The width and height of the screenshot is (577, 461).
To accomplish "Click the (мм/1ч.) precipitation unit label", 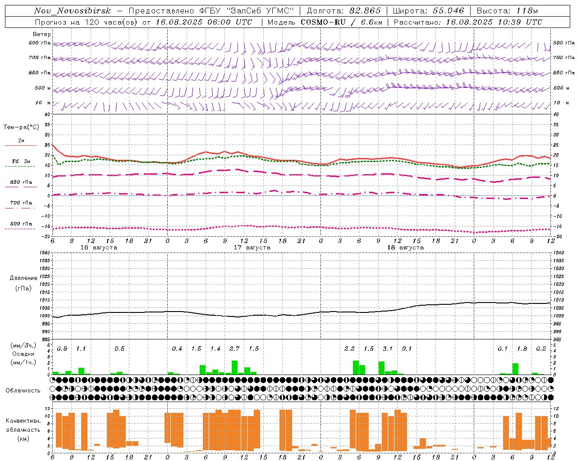I will (x=23, y=362).
